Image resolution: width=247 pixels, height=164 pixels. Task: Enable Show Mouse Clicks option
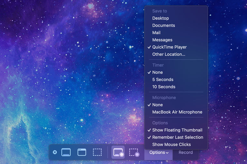[x=171, y=144]
